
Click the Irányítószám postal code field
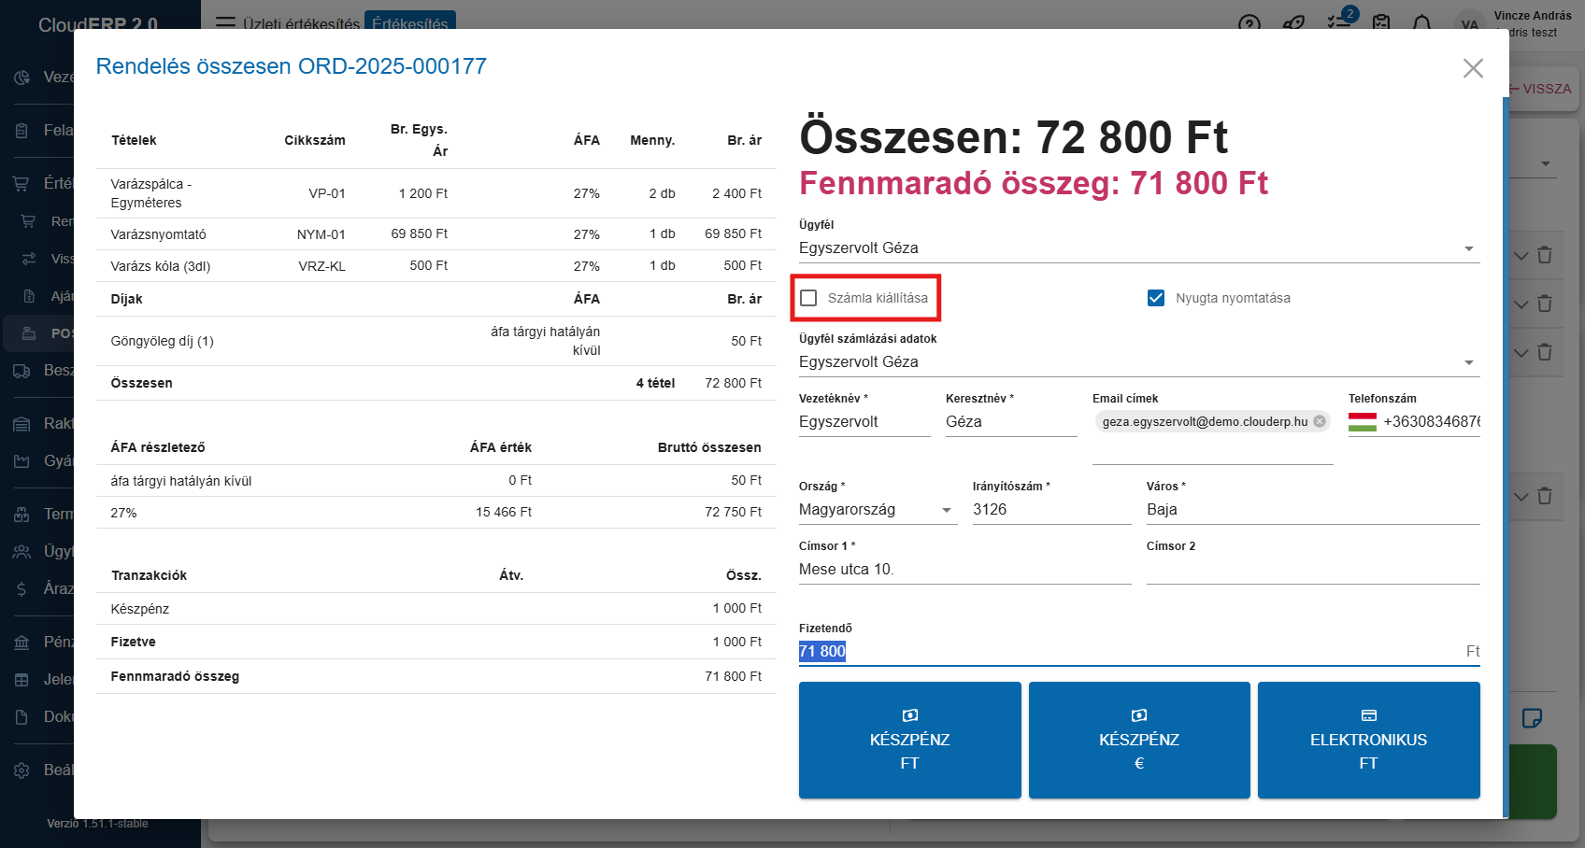[1050, 510]
